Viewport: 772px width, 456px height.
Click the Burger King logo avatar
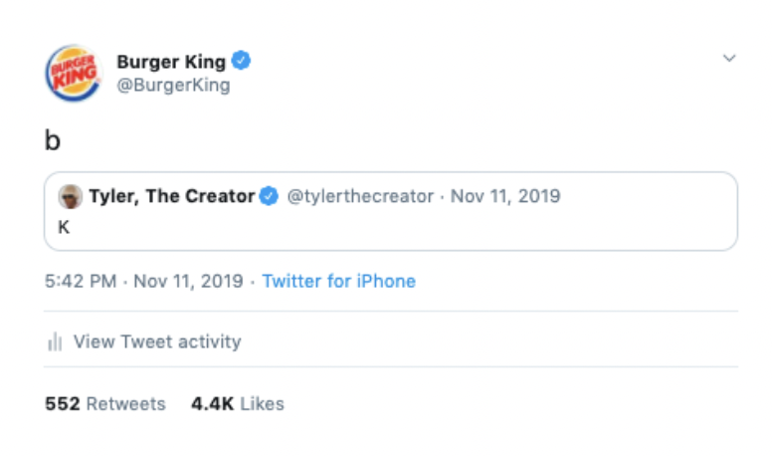pos(73,73)
